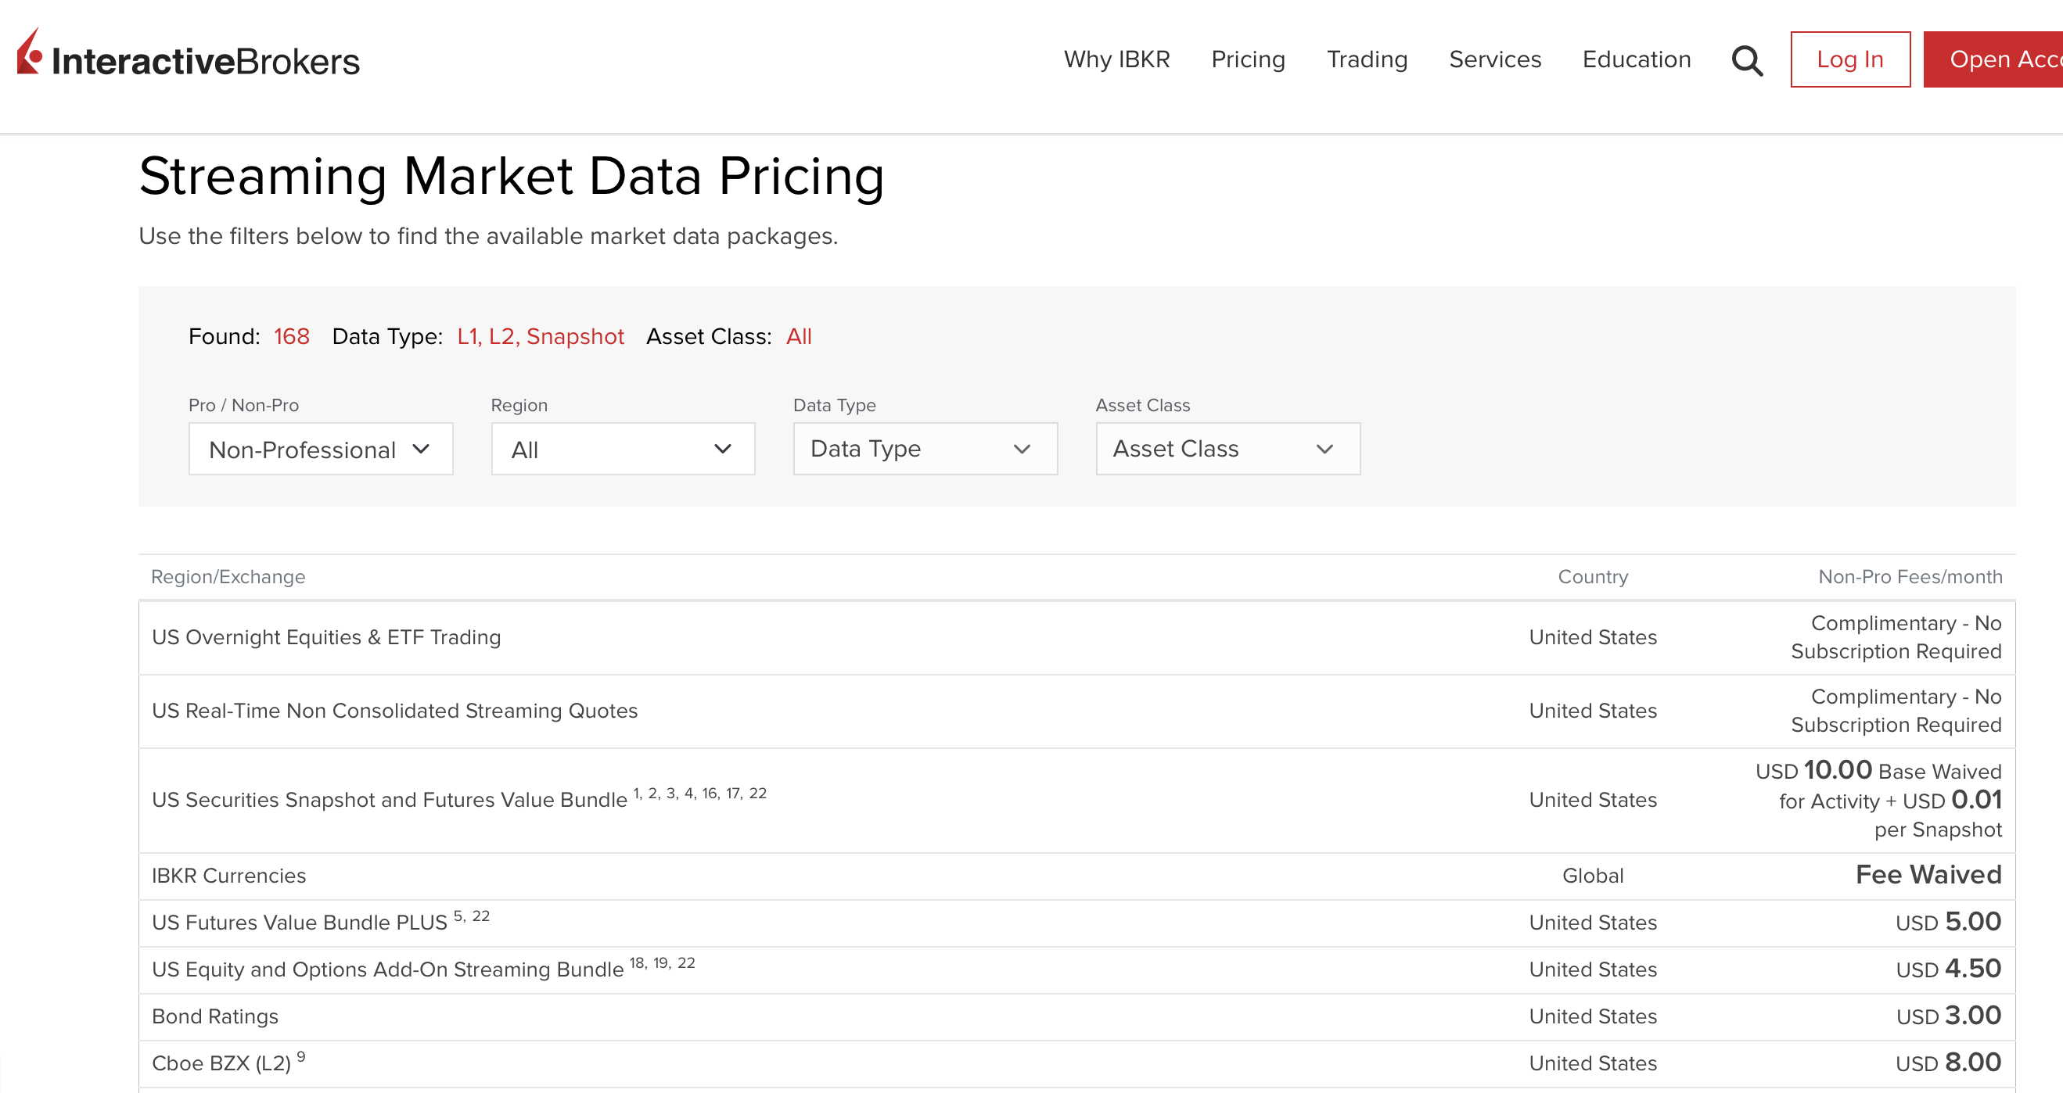This screenshot has width=2063, height=1093.
Task: Expand the Pro / Non-Pro selector
Action: coord(320,449)
